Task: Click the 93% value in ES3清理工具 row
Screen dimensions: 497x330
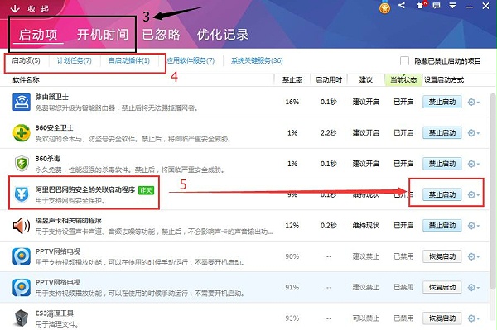Action: (x=292, y=318)
